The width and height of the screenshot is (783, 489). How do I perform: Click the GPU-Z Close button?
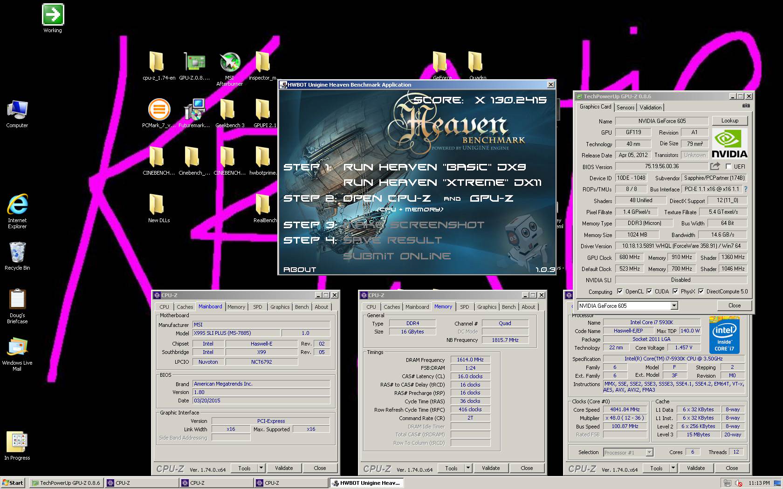point(734,306)
